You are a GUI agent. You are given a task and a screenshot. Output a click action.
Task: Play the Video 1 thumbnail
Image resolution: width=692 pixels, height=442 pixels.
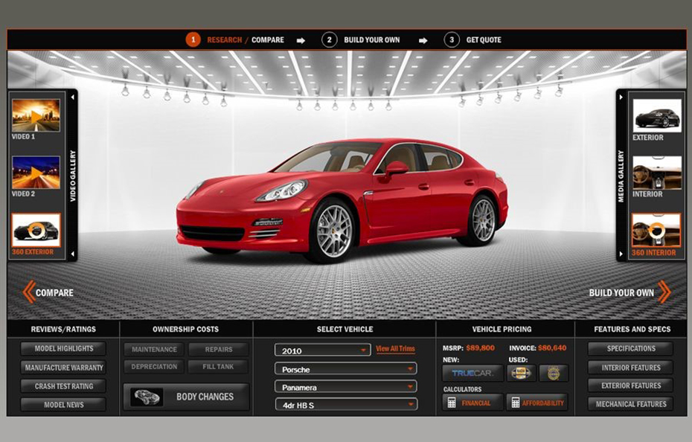click(x=36, y=115)
